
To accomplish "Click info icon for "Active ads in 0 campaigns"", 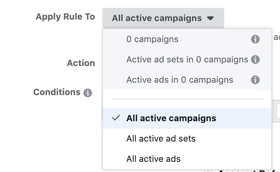I will pos(255,80).
